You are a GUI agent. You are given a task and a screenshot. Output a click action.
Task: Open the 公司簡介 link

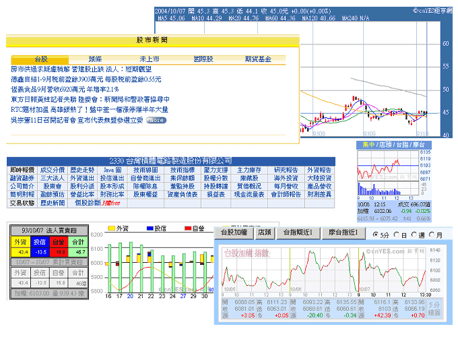pos(22,187)
